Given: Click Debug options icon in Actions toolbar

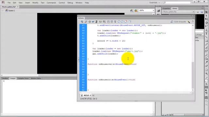Looking at the screenshot, I should tap(104, 22).
